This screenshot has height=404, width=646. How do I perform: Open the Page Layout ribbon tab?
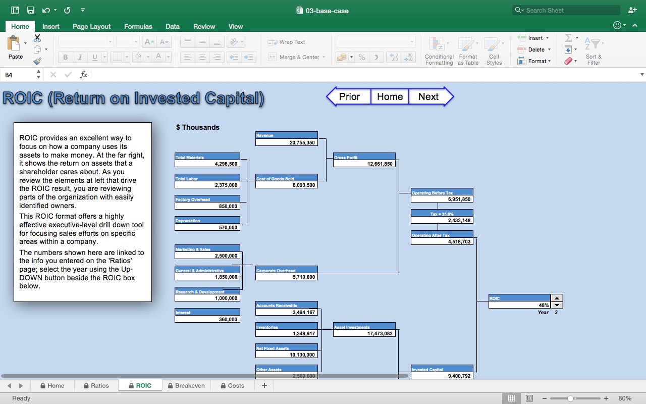91,26
